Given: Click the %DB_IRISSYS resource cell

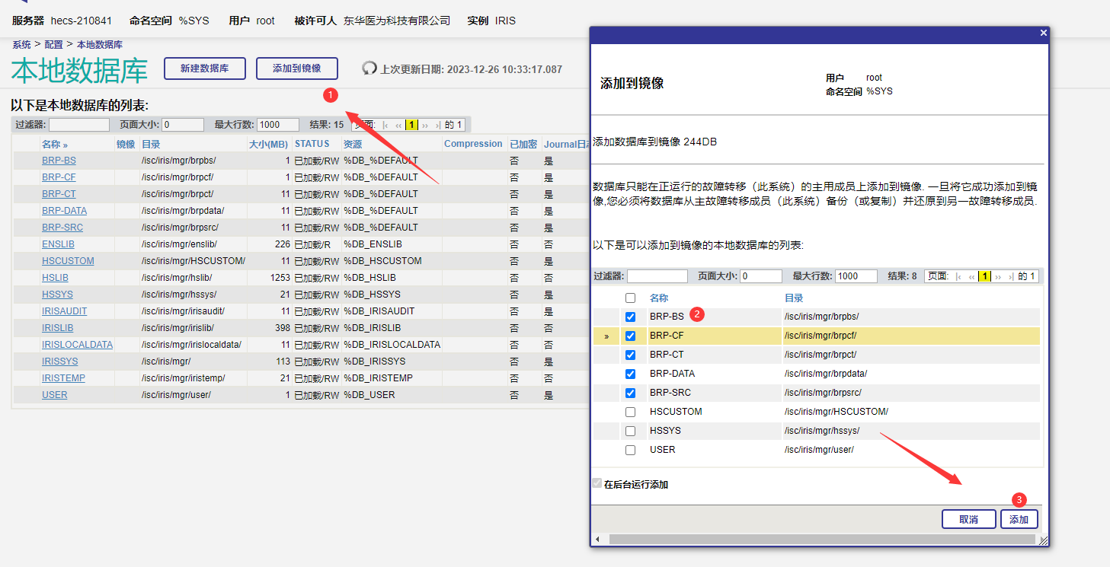Looking at the screenshot, I should [x=374, y=362].
